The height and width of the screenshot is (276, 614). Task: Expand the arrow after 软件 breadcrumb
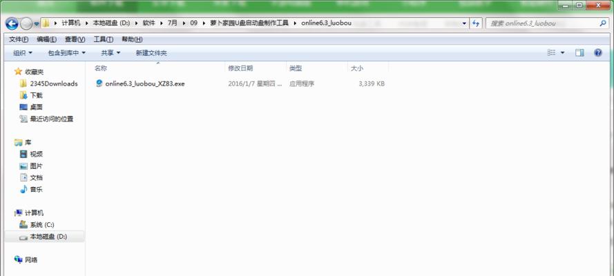162,23
